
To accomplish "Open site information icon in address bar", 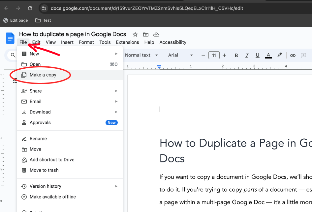I will tap(44, 8).
